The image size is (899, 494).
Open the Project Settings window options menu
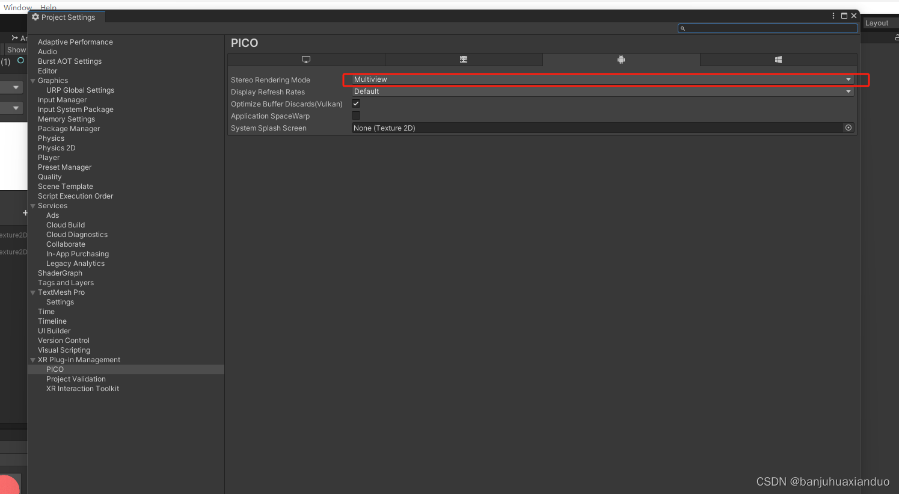click(833, 16)
